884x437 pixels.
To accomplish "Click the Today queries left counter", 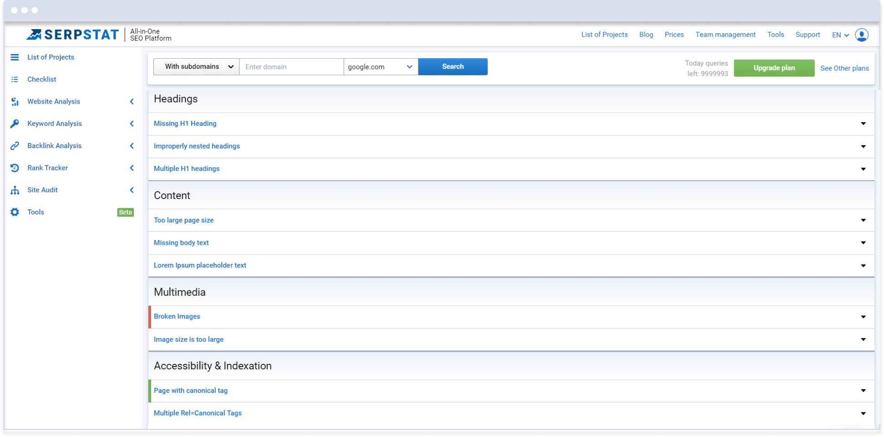I will point(706,69).
